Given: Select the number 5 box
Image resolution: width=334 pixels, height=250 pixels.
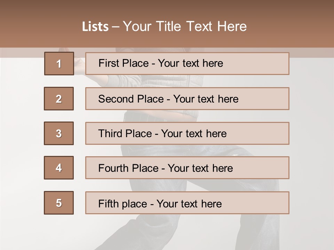Looking at the screenshot, I should (x=59, y=203).
